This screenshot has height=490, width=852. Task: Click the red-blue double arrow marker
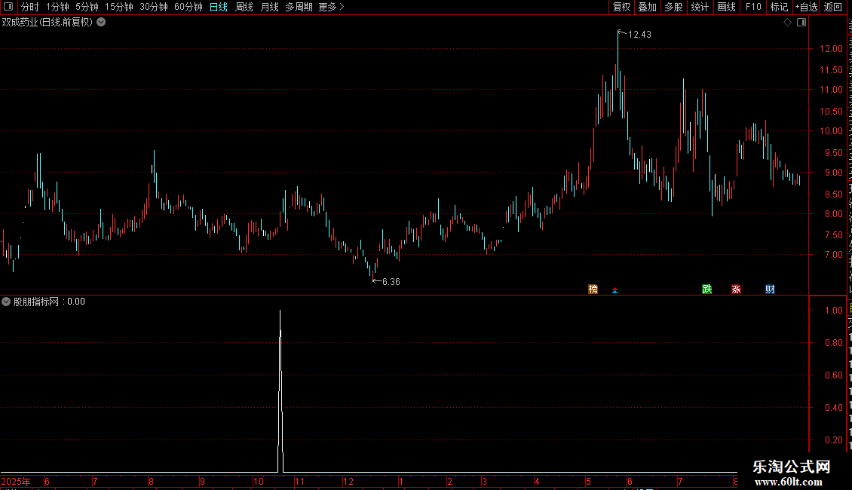tap(614, 291)
